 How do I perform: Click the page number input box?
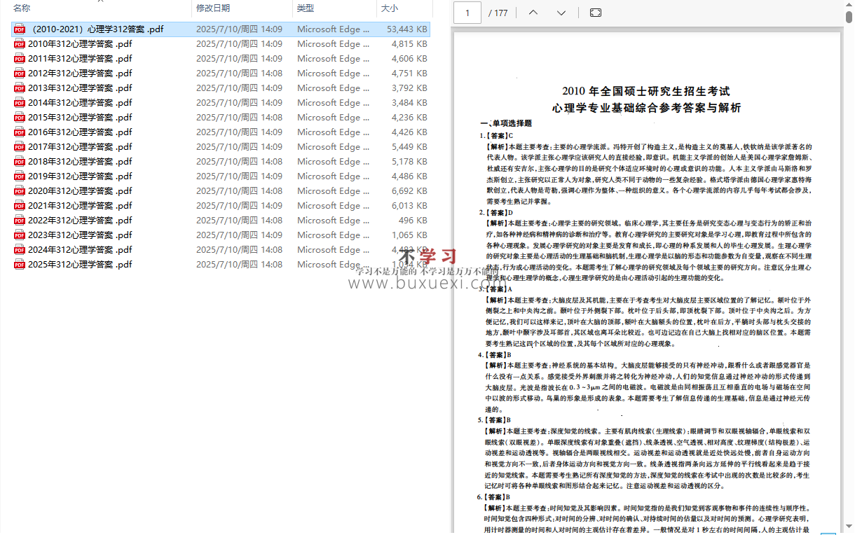467,13
